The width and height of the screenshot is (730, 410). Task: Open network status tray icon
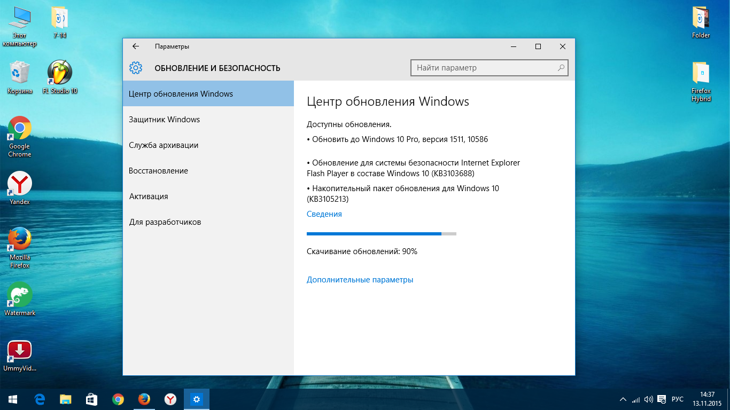(635, 399)
